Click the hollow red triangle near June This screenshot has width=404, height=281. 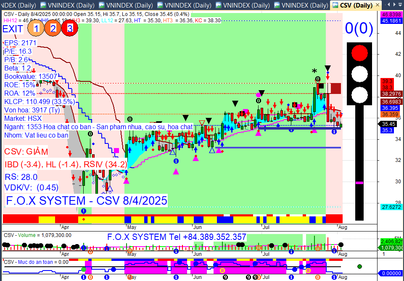(202, 122)
